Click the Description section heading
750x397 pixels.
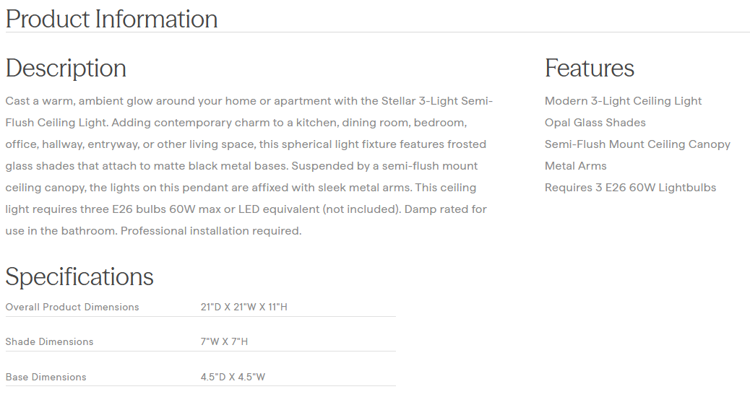click(x=66, y=69)
